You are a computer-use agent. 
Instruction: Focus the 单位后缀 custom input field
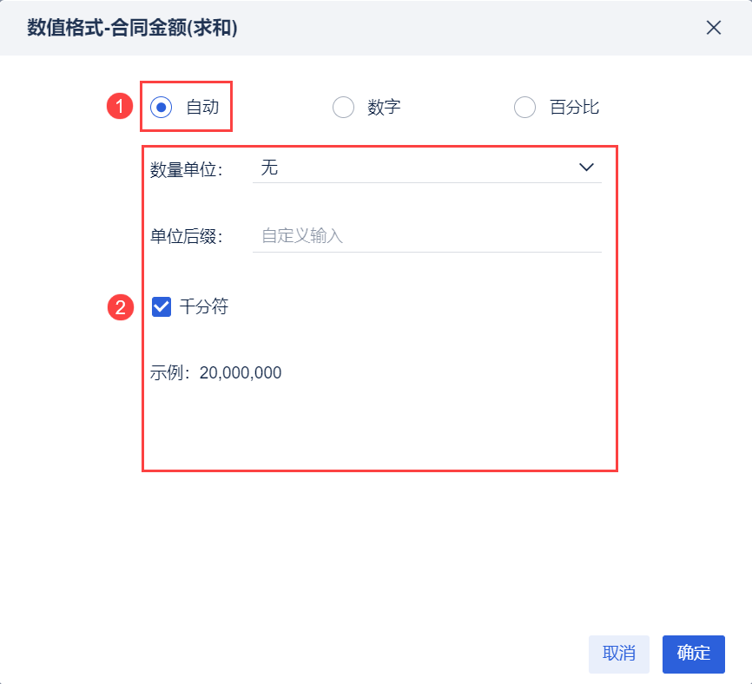[x=425, y=236]
